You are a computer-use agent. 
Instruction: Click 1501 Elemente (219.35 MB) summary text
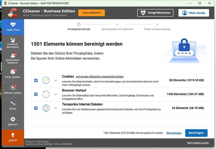pyautogui.click(x=133, y=133)
